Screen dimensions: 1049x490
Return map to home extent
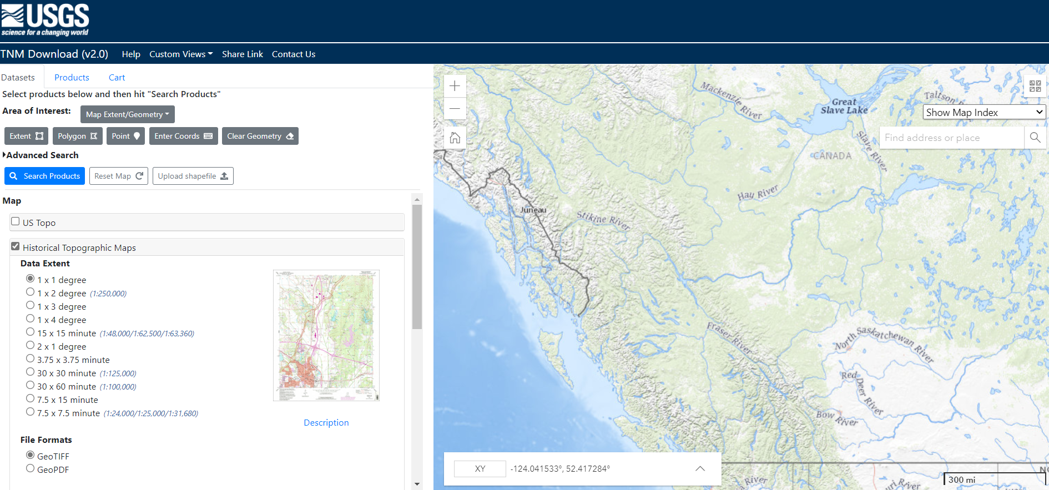click(x=455, y=138)
